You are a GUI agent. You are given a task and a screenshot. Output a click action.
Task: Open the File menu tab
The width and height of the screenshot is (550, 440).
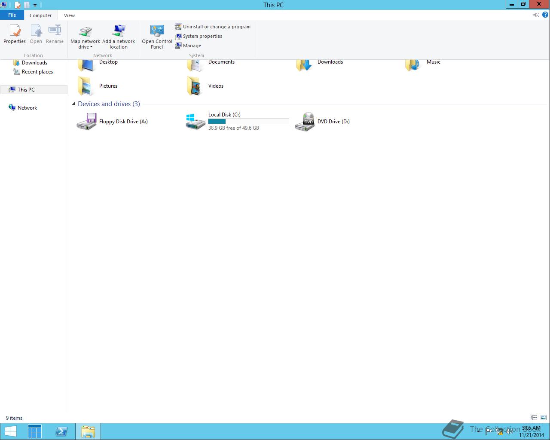(12, 15)
